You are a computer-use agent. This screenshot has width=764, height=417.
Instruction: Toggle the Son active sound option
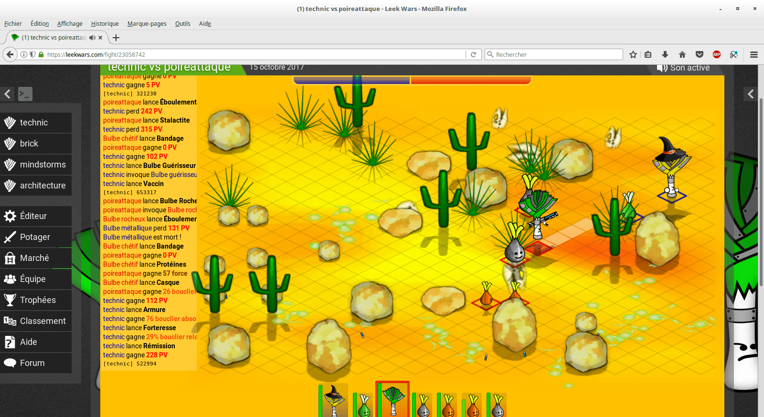683,68
